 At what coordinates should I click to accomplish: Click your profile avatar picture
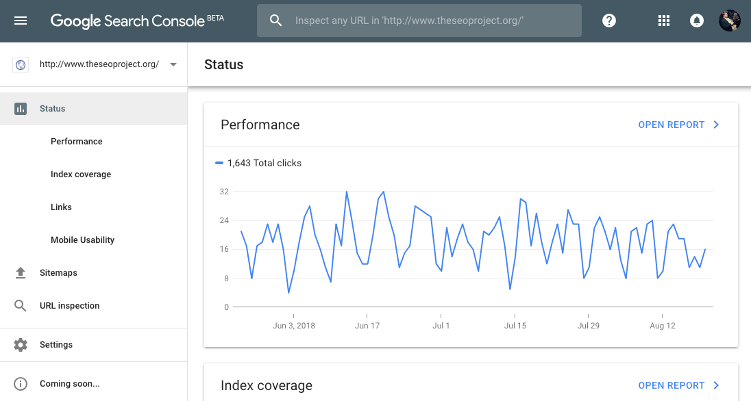point(730,21)
